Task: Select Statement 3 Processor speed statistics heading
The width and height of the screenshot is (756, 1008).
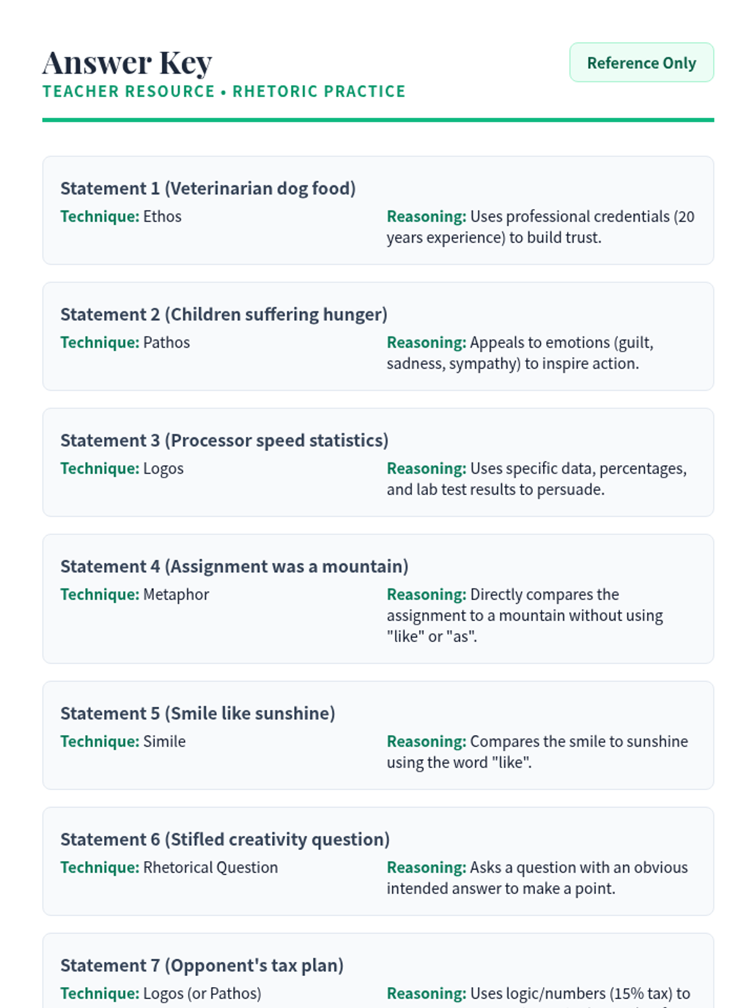Action: [224, 440]
